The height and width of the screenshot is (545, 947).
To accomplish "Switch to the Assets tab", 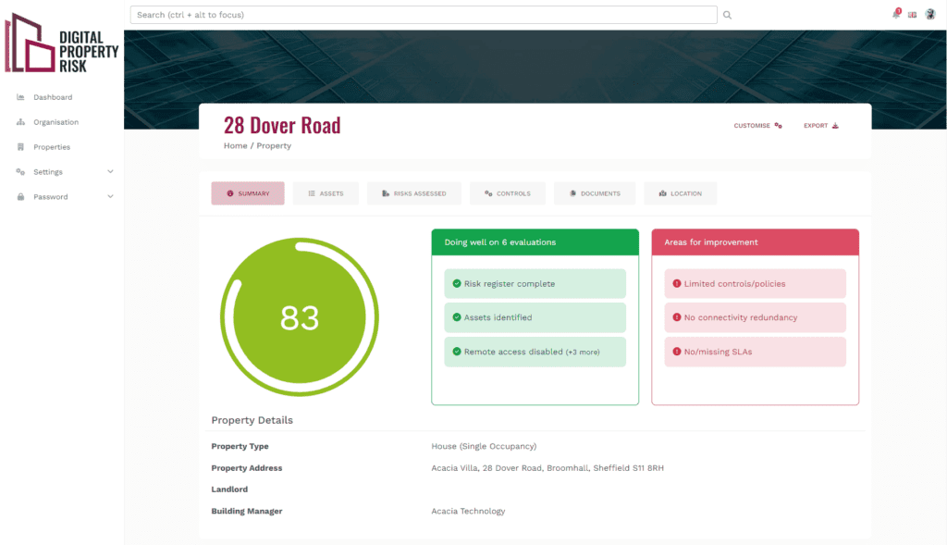I will (326, 193).
